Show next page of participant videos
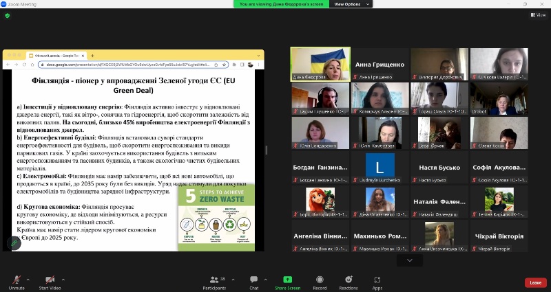The height and width of the screenshot is (292, 551). [410, 260]
